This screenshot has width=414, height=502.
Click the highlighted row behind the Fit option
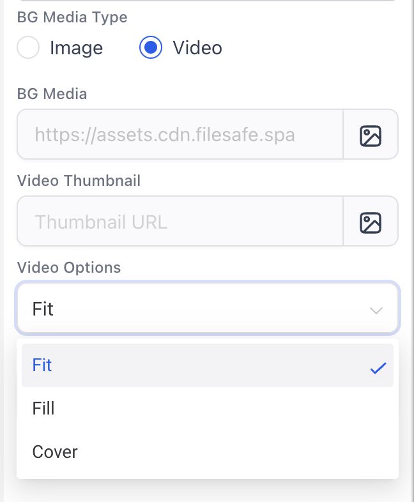click(204, 365)
